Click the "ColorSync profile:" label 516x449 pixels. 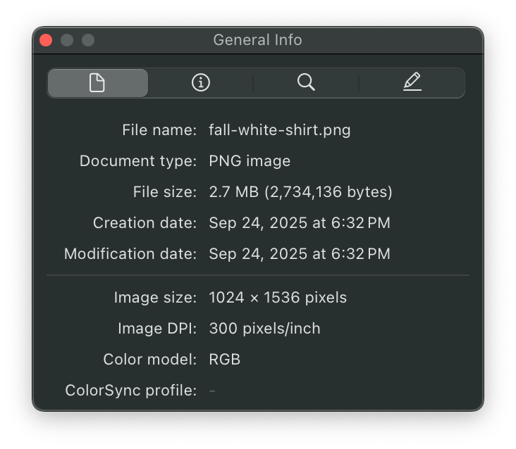(x=130, y=391)
